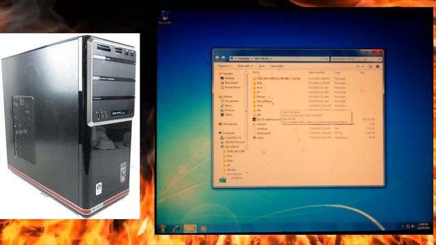436x245 pixels.
Task: Click the Explorer Back navigation arrow
Action: [x=218, y=58]
